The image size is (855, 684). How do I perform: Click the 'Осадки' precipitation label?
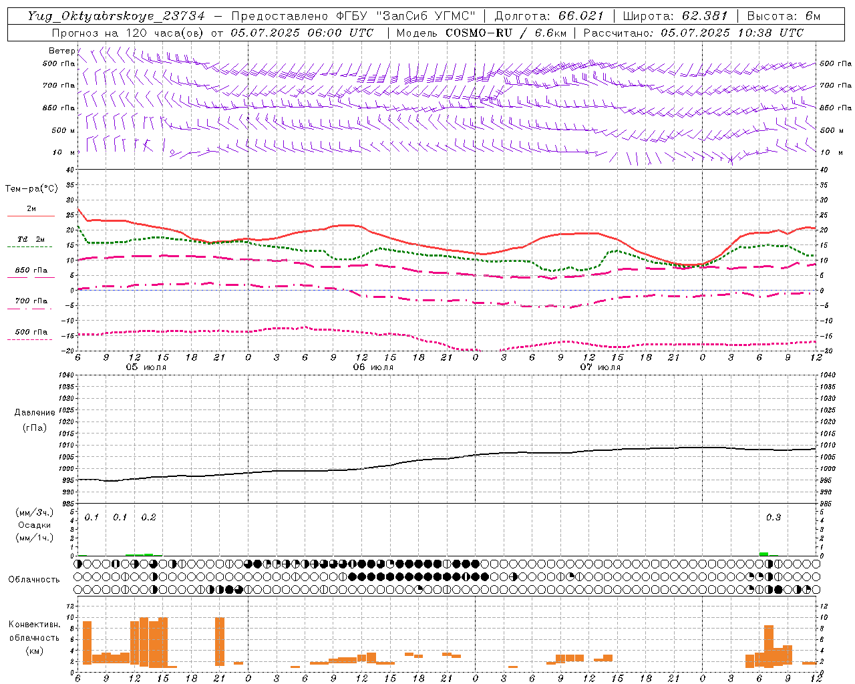[34, 525]
